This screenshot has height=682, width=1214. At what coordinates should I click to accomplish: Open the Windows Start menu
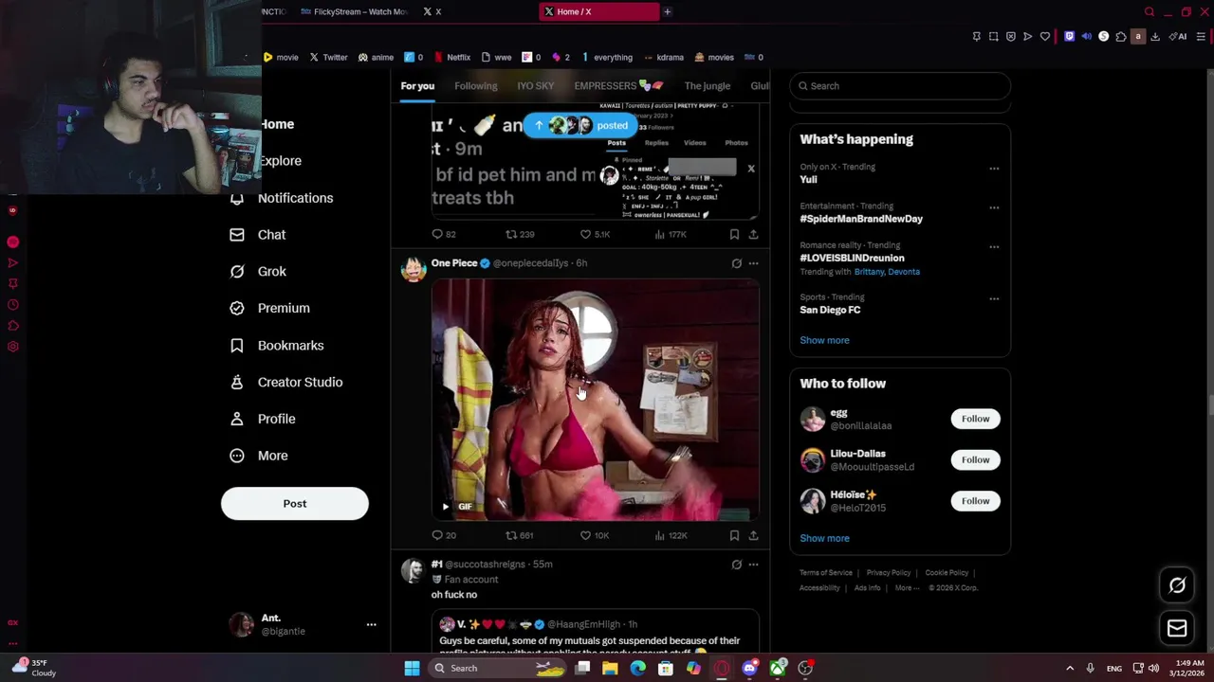tap(412, 669)
